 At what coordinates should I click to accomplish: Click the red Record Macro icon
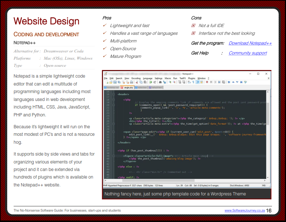(207, 82)
